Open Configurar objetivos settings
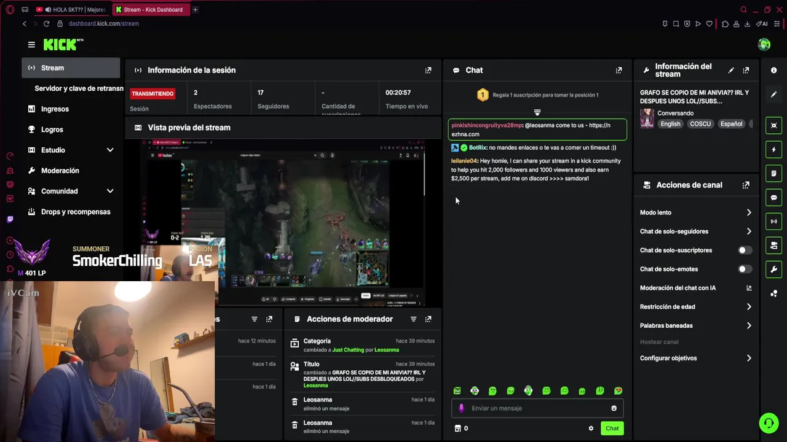 (x=696, y=358)
